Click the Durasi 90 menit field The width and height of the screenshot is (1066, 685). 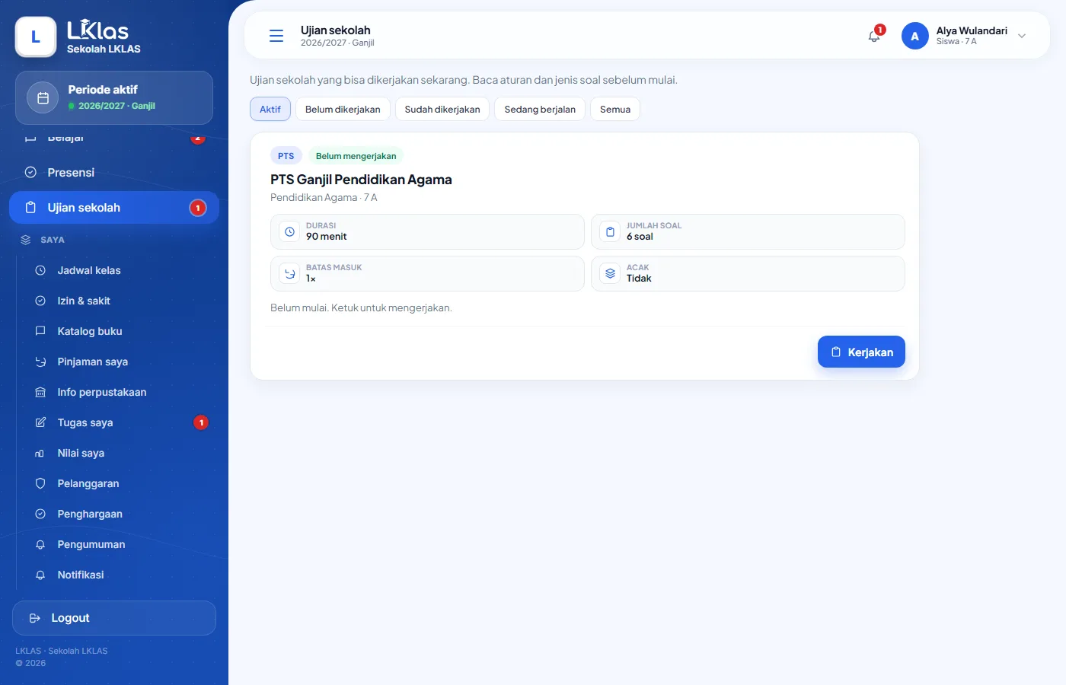coord(427,231)
